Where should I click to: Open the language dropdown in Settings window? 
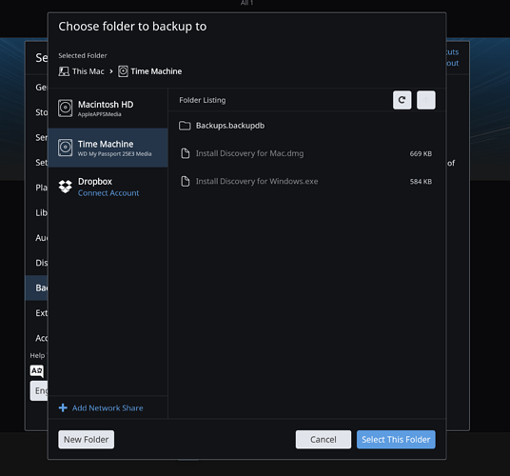pos(39,390)
